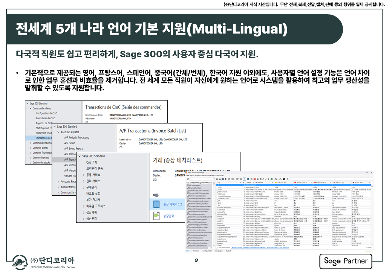Click the green Excel export icon in ResX toolbar

click(x=272, y=179)
